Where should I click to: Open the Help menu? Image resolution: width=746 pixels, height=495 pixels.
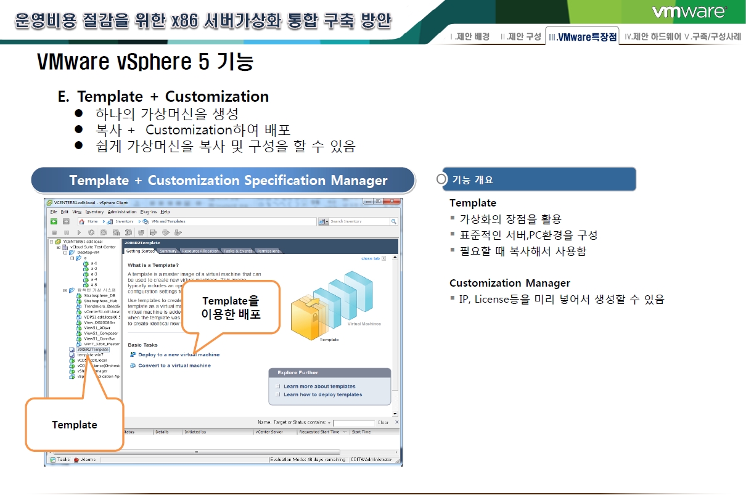click(x=165, y=211)
